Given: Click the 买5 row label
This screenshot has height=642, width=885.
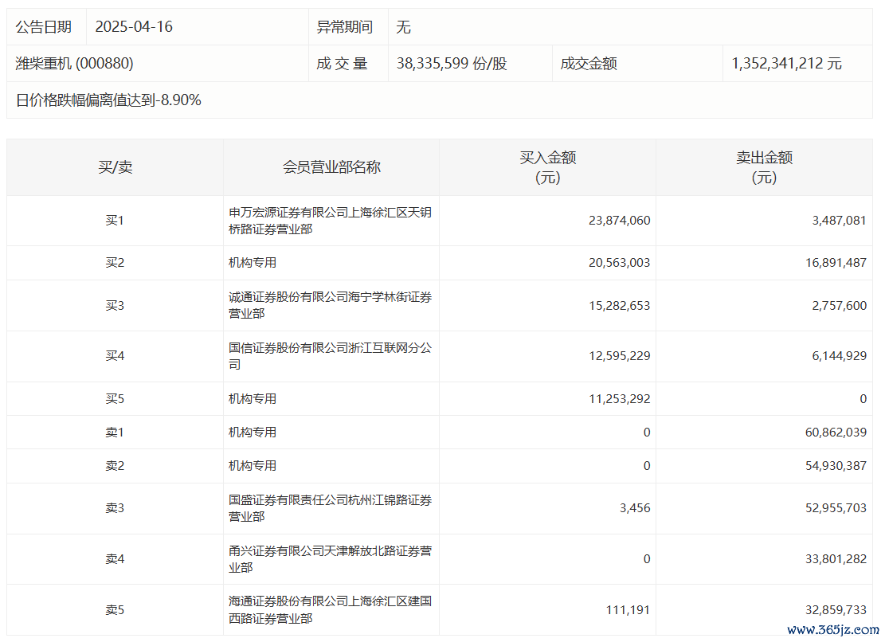Looking at the screenshot, I should click(115, 399).
